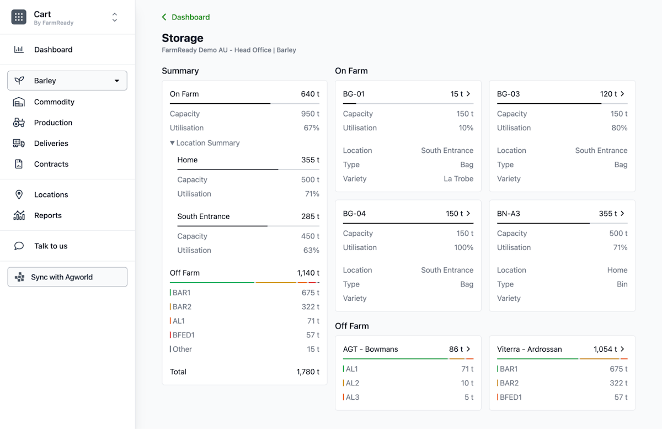Go to Deliveries in the sidebar

(x=51, y=144)
